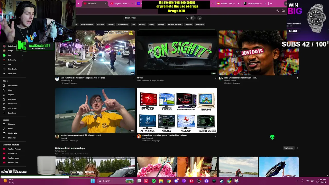
Task: Switch to the Reddit tab
Action: 228,4
